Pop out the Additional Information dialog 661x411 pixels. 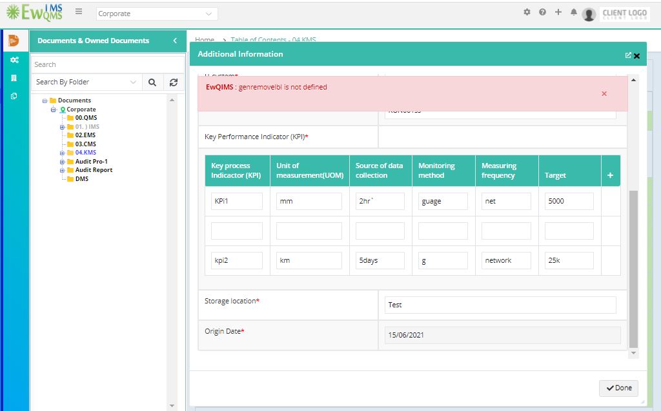tap(628, 55)
